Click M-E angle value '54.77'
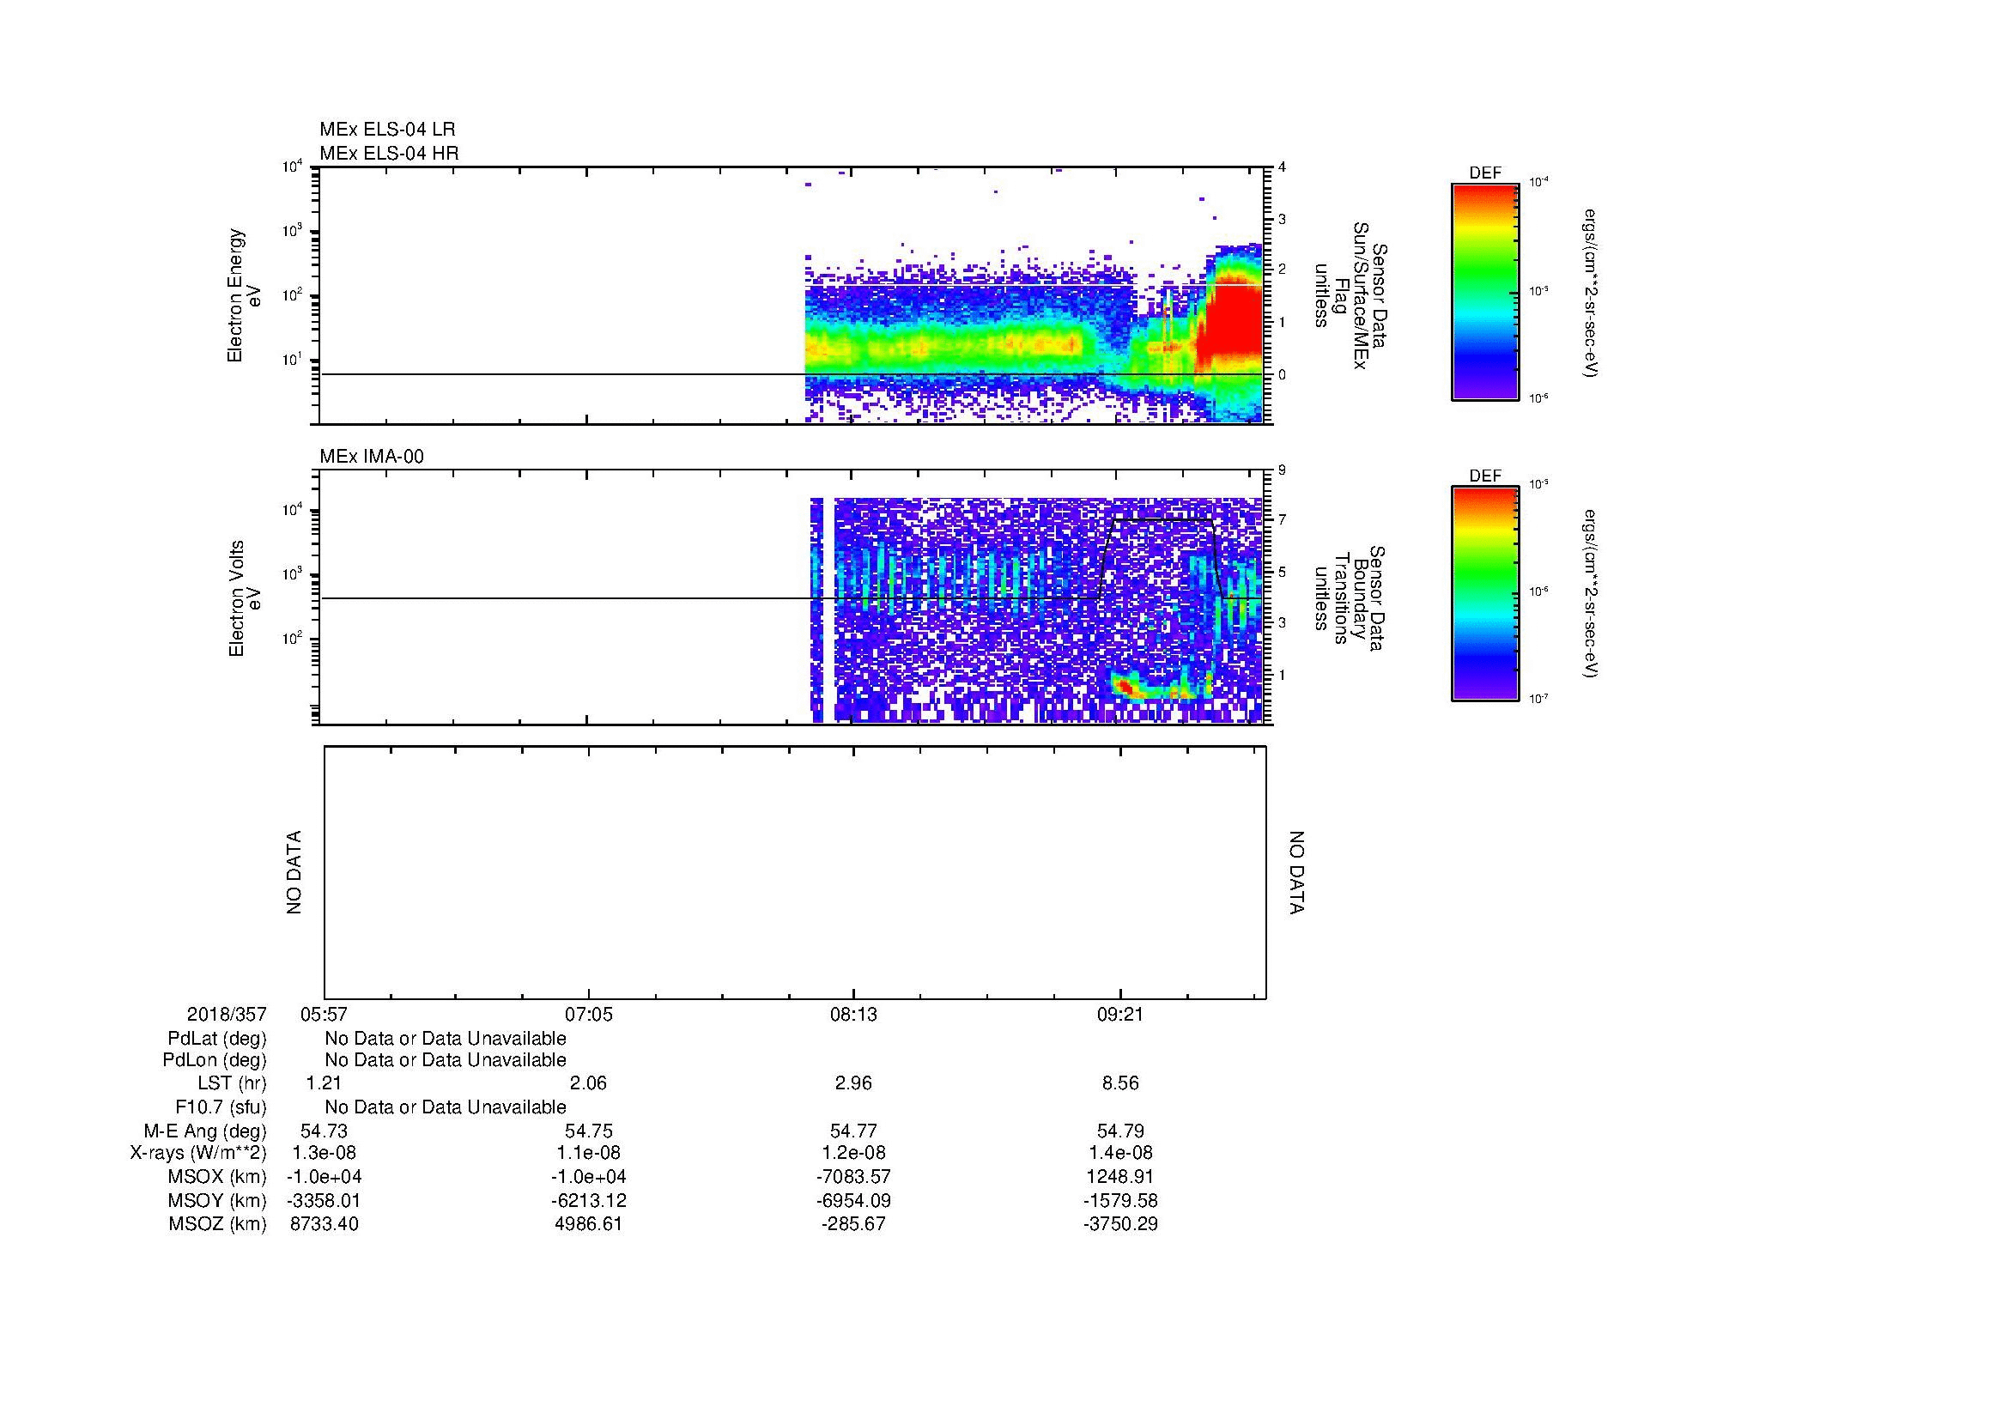Screen dimensions: 2008x1419 [853, 1131]
